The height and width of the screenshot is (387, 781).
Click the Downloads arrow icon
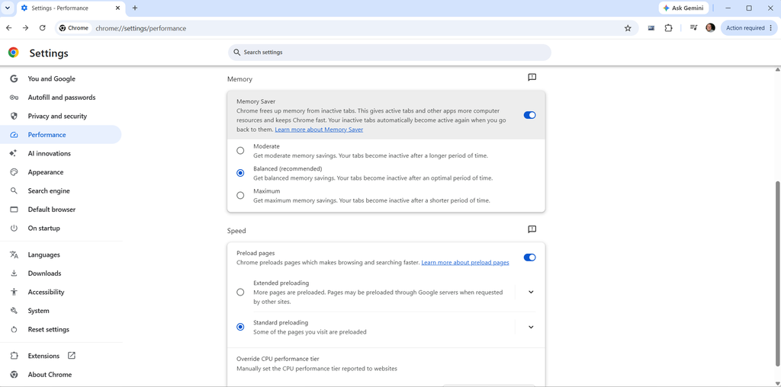14,273
